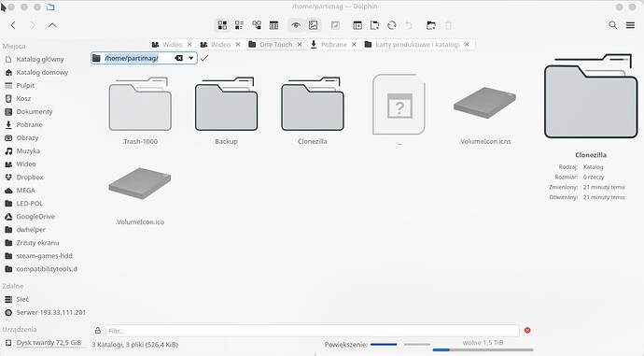Open Sieć network entry

tap(22, 299)
